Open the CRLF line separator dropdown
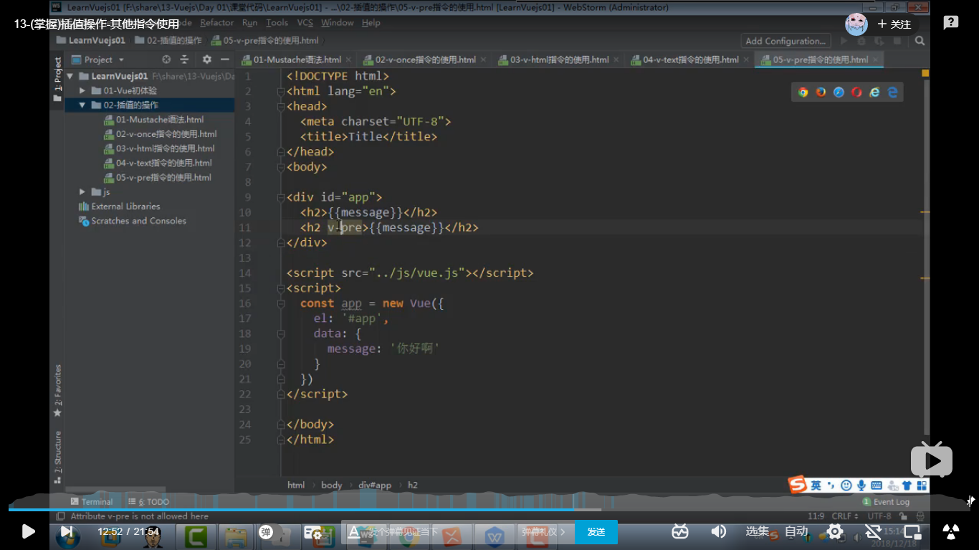979x550 pixels. pyautogui.click(x=846, y=516)
